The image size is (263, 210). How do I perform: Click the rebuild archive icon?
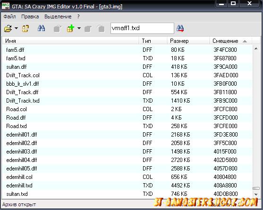point(25,29)
